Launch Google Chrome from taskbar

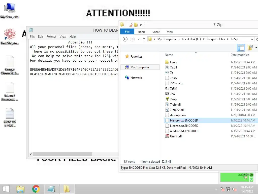[36, 189]
